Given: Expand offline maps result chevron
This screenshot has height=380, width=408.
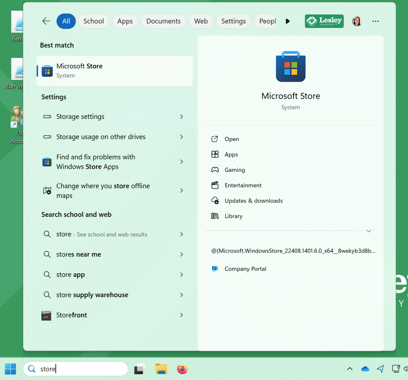Looking at the screenshot, I should coord(182,191).
